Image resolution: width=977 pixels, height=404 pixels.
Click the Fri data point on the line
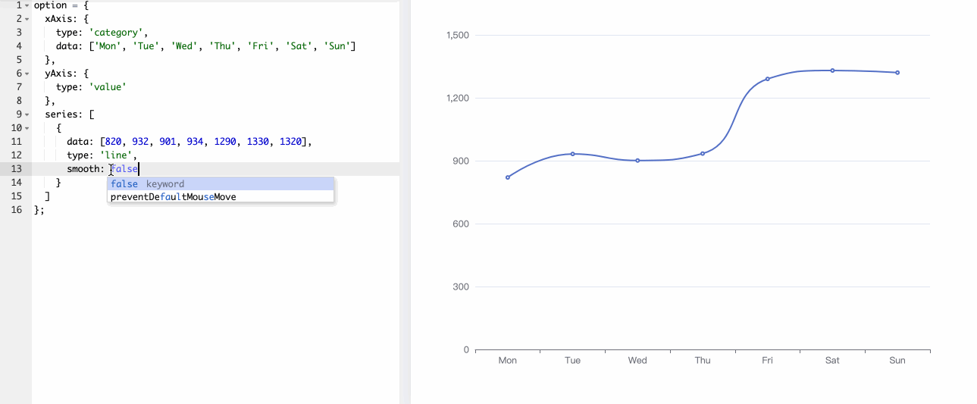point(767,79)
